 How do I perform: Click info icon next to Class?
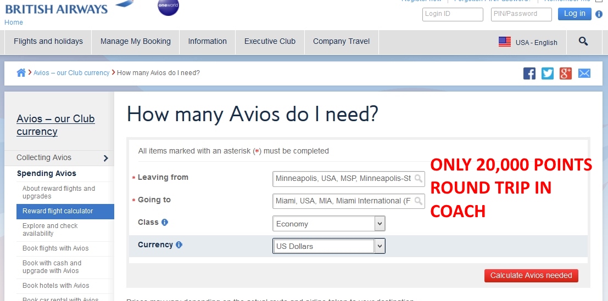[165, 223]
